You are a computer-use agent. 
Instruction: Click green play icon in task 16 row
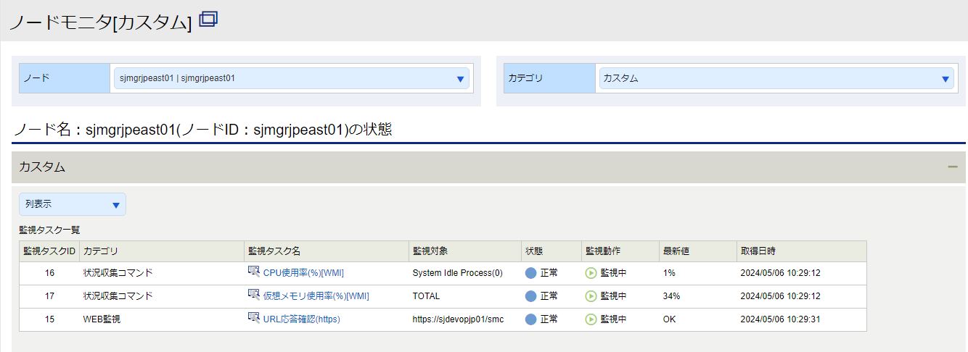click(x=591, y=273)
